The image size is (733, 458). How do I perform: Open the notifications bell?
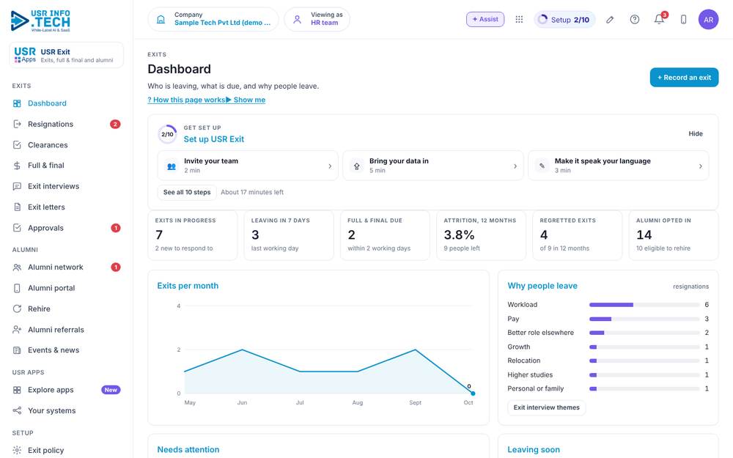(659, 20)
